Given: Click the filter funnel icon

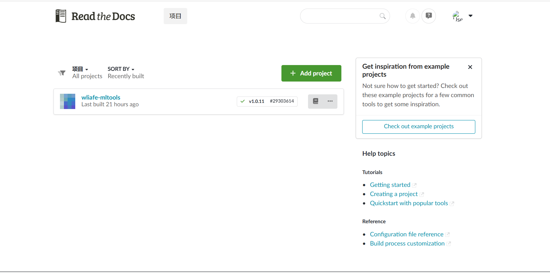Looking at the screenshot, I should (x=62, y=73).
